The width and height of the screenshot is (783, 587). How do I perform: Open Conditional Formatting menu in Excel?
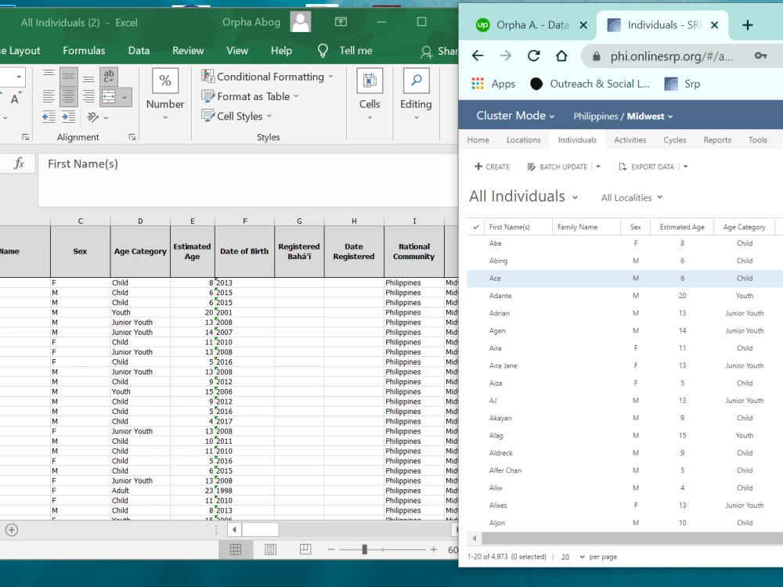click(x=267, y=77)
